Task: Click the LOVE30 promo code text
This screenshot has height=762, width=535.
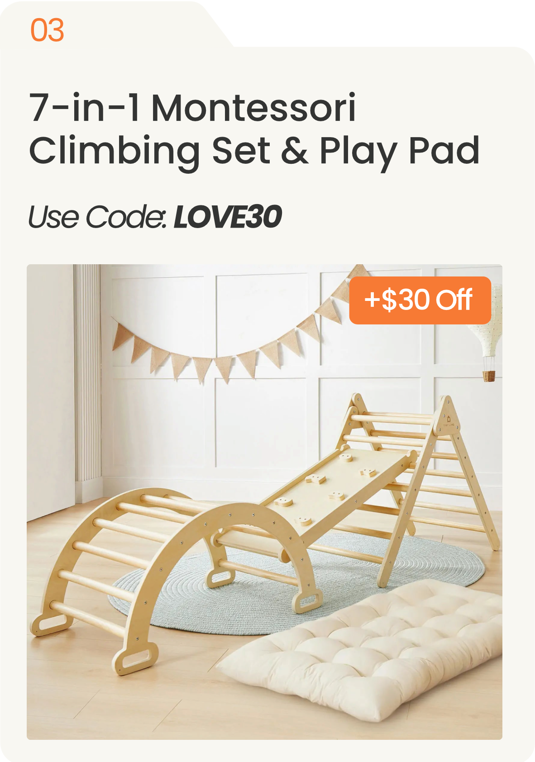Action: coord(228,216)
